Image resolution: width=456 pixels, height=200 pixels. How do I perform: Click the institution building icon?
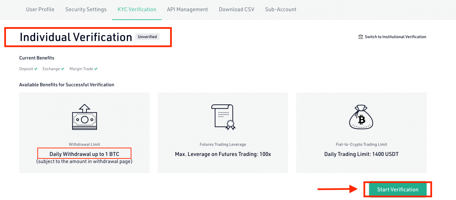[x=361, y=37]
